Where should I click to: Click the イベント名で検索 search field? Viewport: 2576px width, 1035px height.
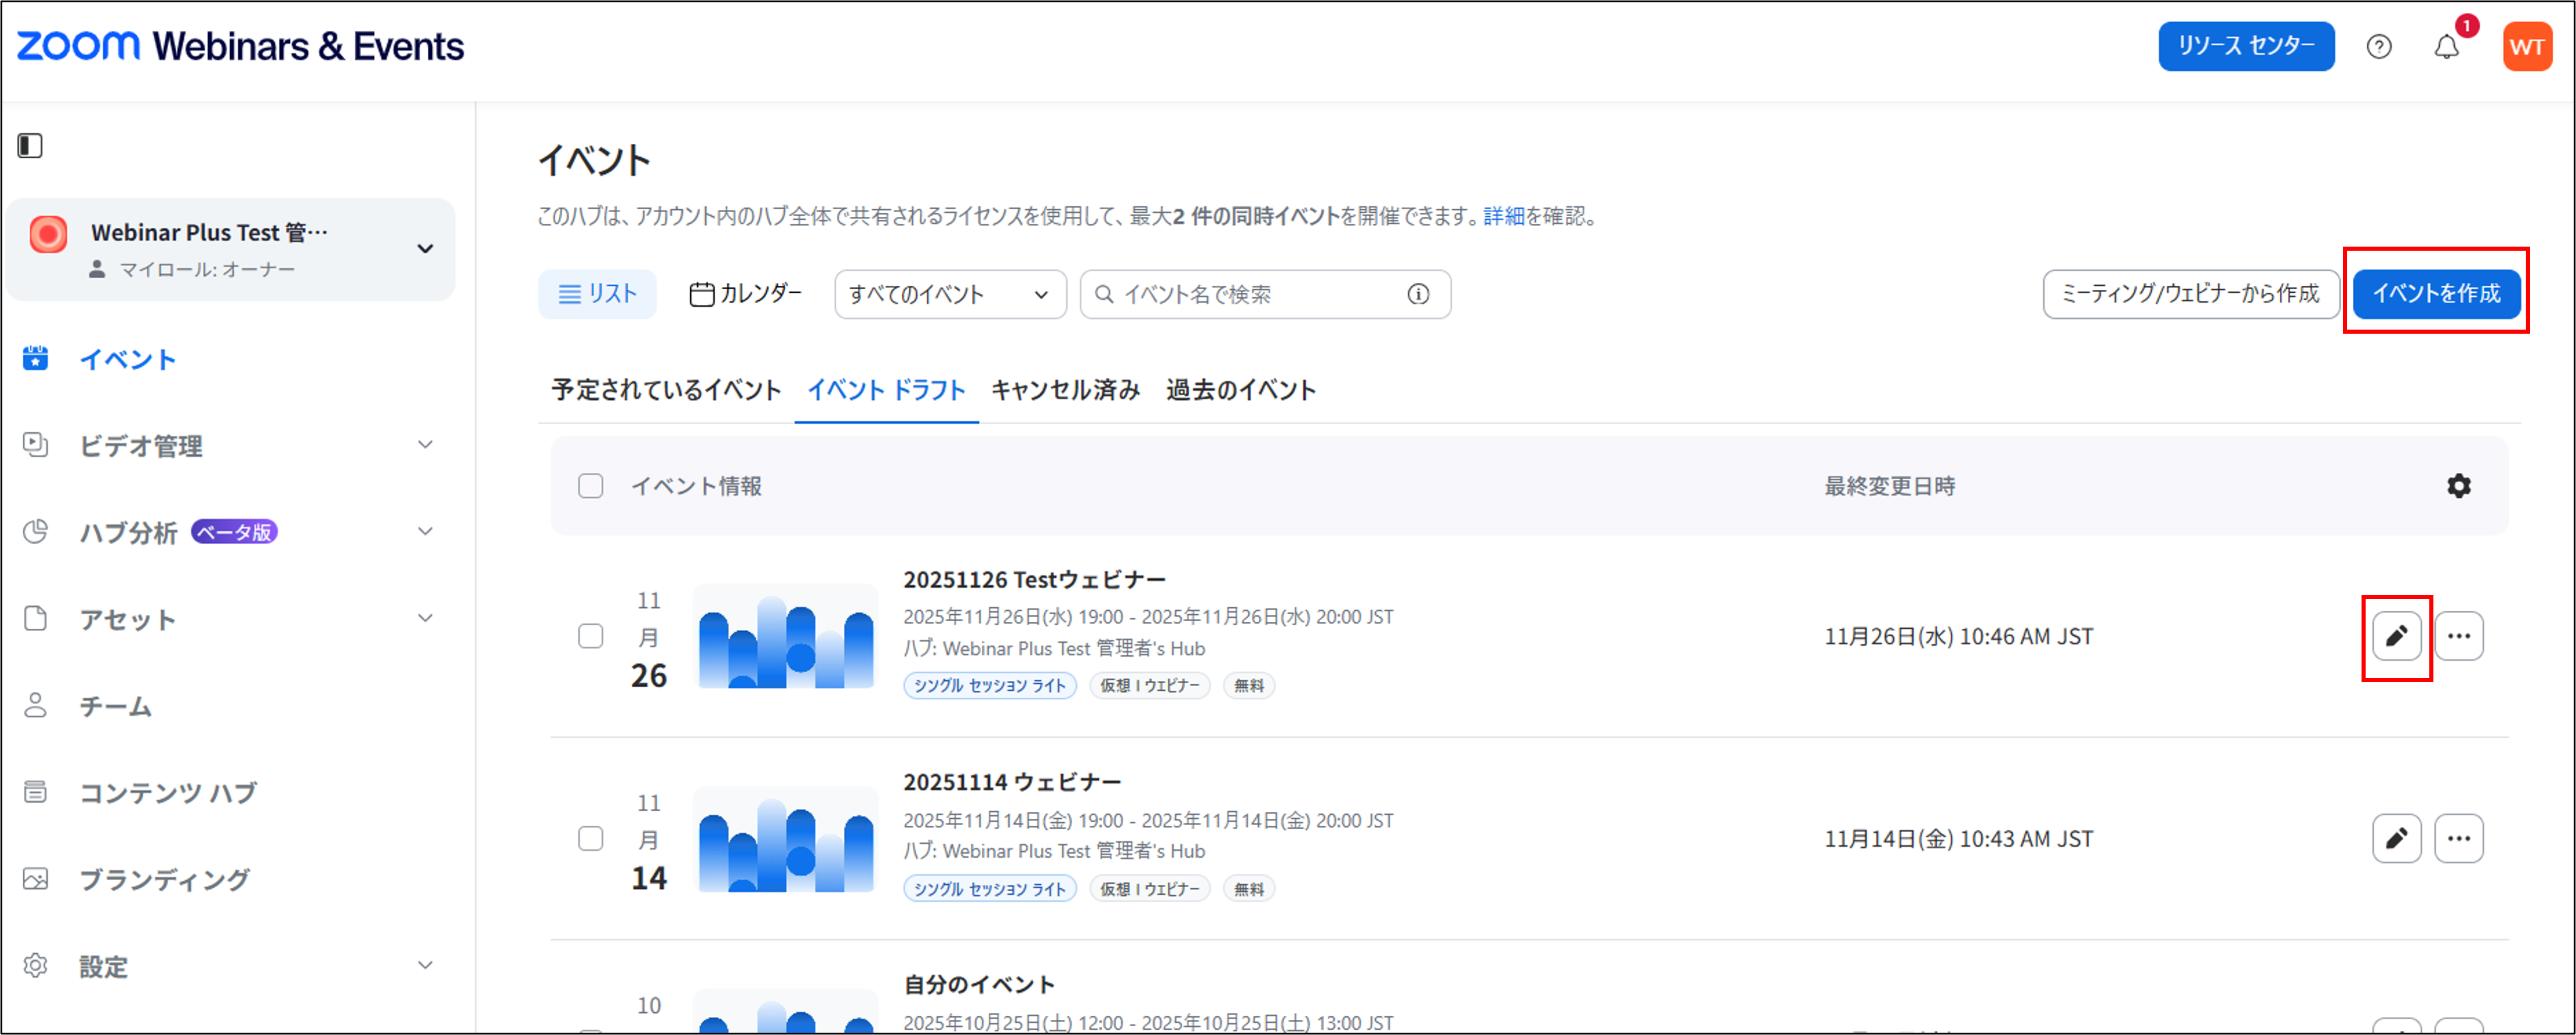pos(1264,294)
